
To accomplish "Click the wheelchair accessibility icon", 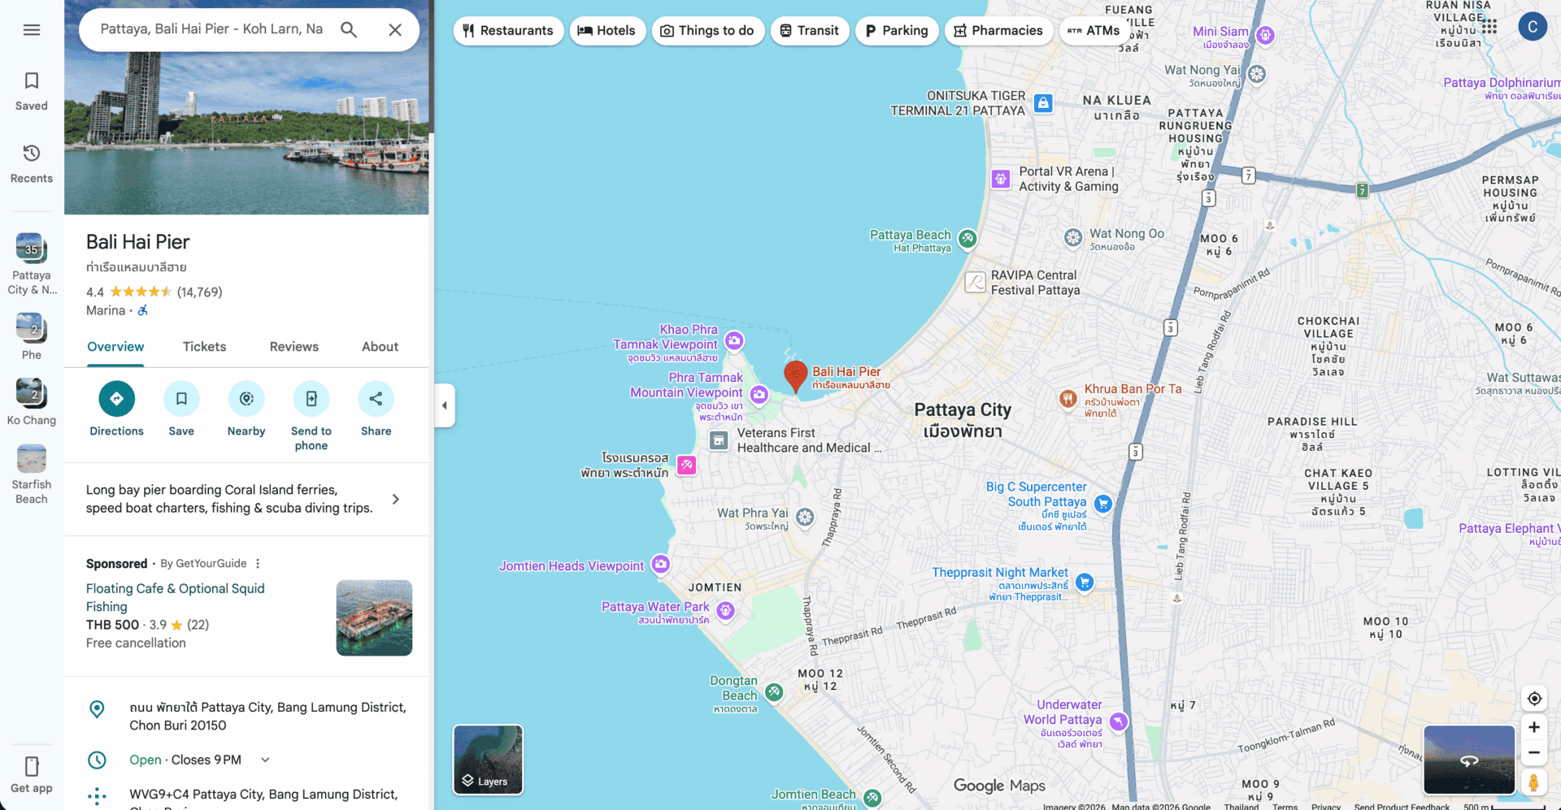I will (x=143, y=310).
